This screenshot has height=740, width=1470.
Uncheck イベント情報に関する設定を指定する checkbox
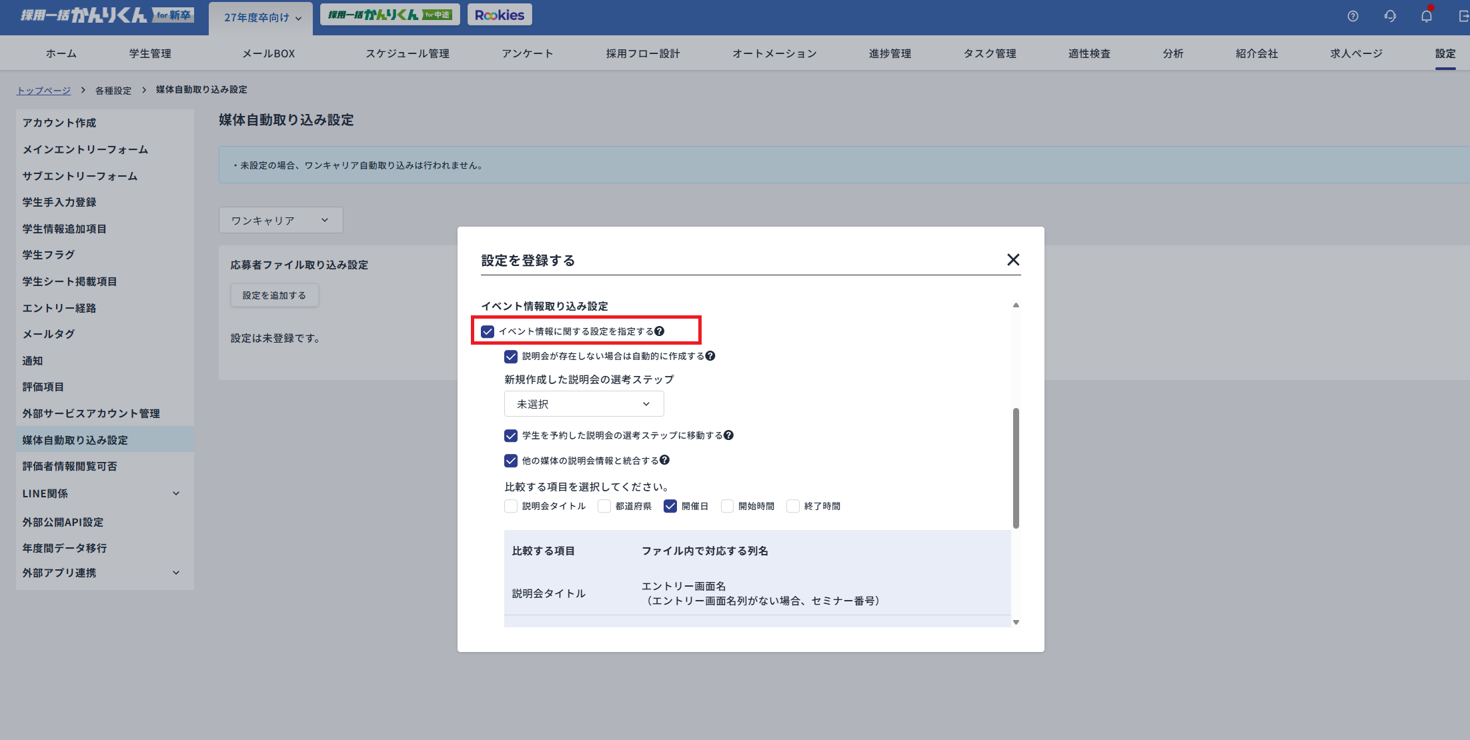(x=488, y=331)
